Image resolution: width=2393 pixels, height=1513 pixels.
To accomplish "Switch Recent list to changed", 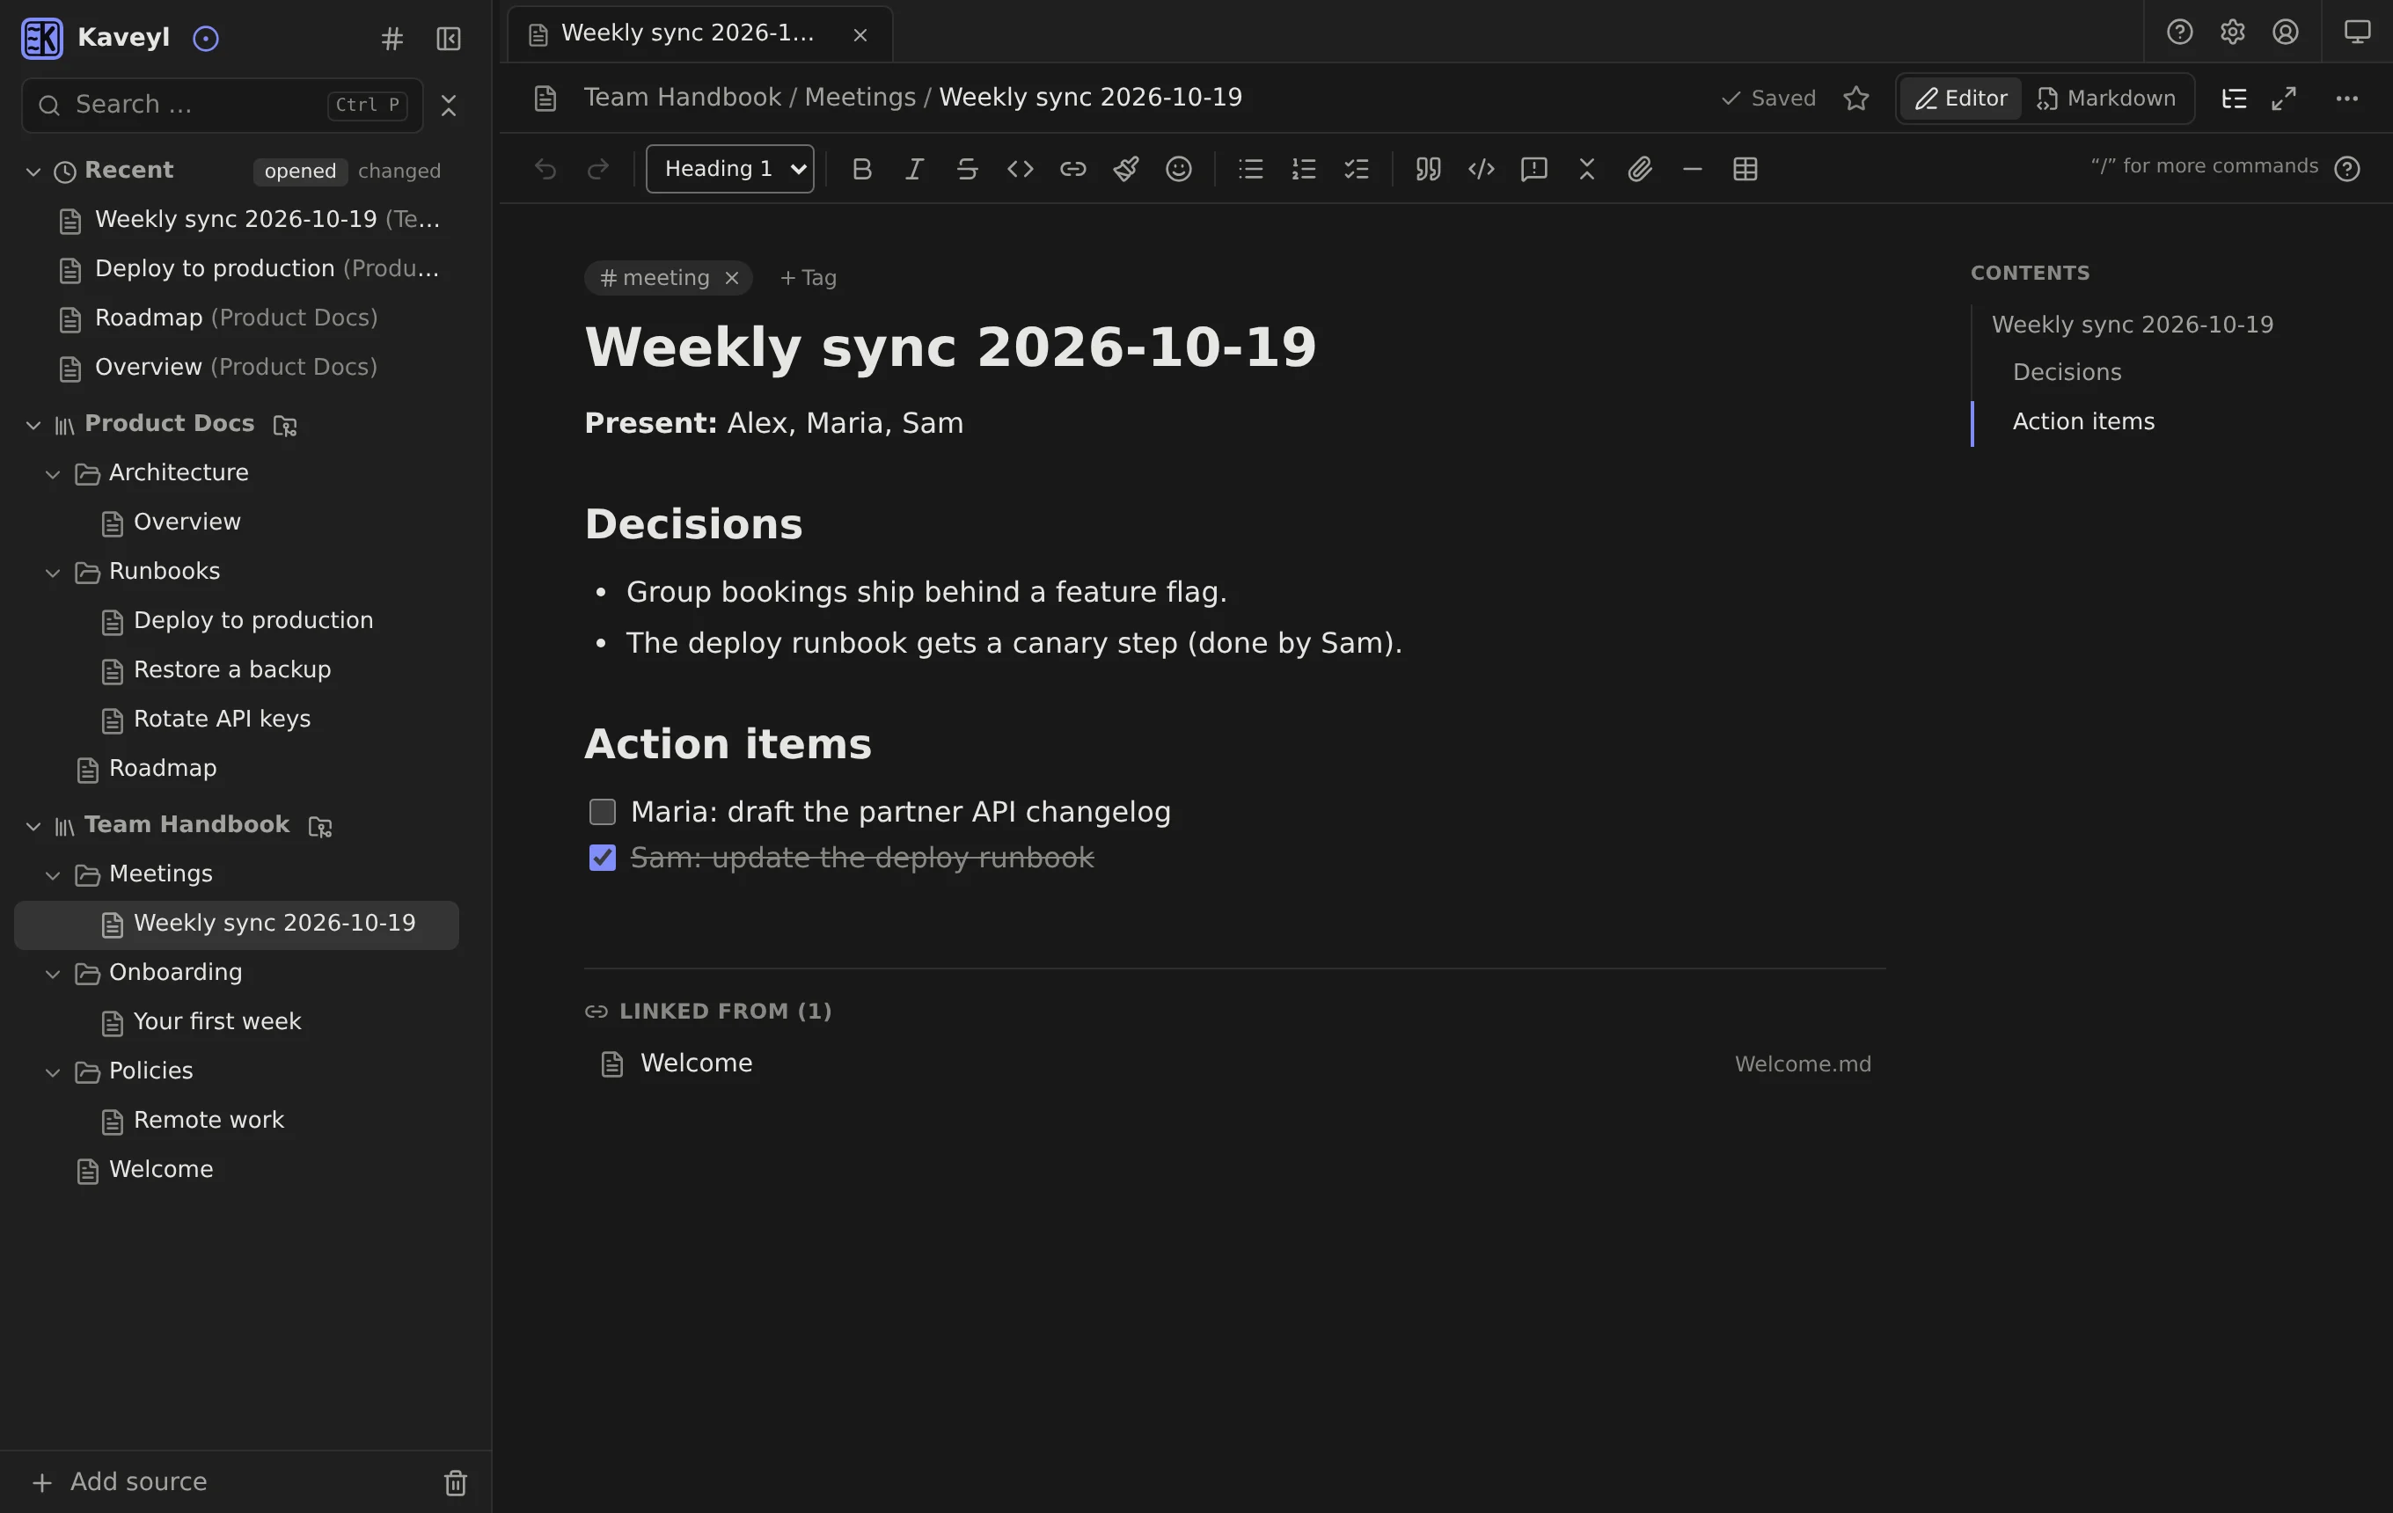I will (399, 171).
